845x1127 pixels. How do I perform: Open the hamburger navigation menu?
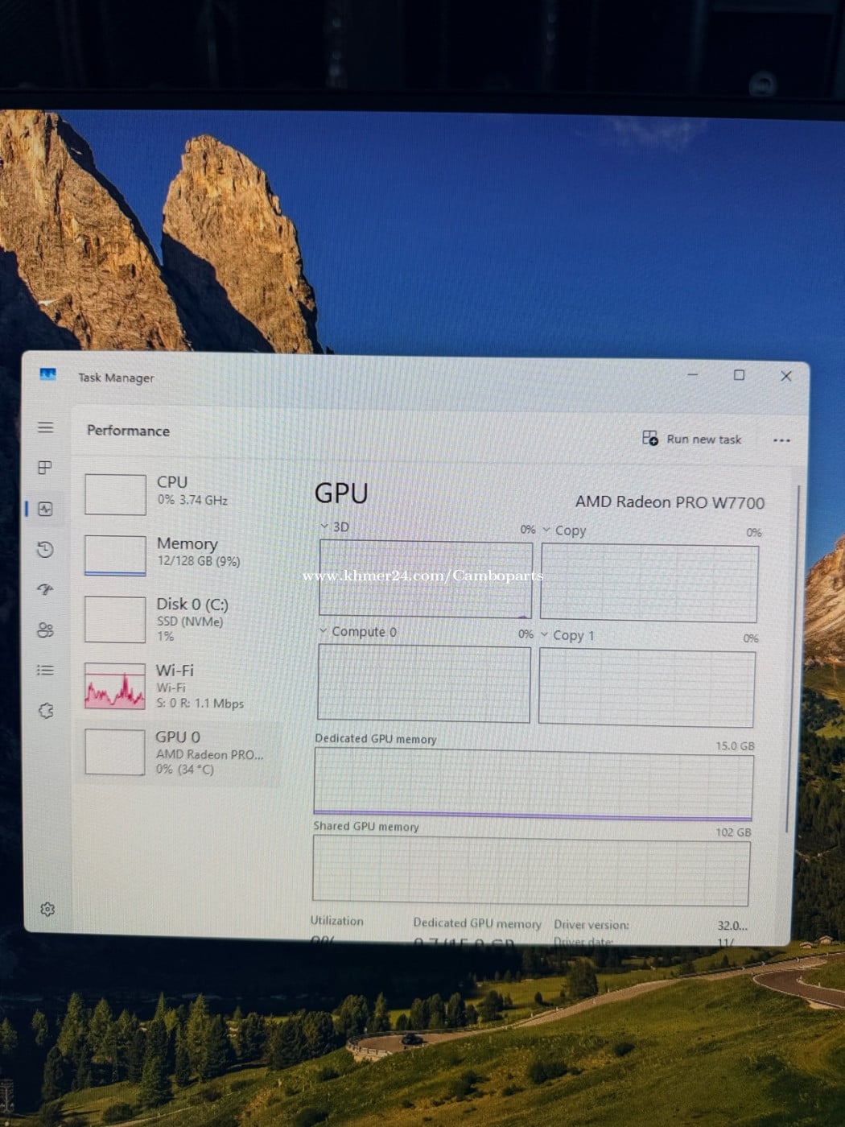tap(46, 427)
